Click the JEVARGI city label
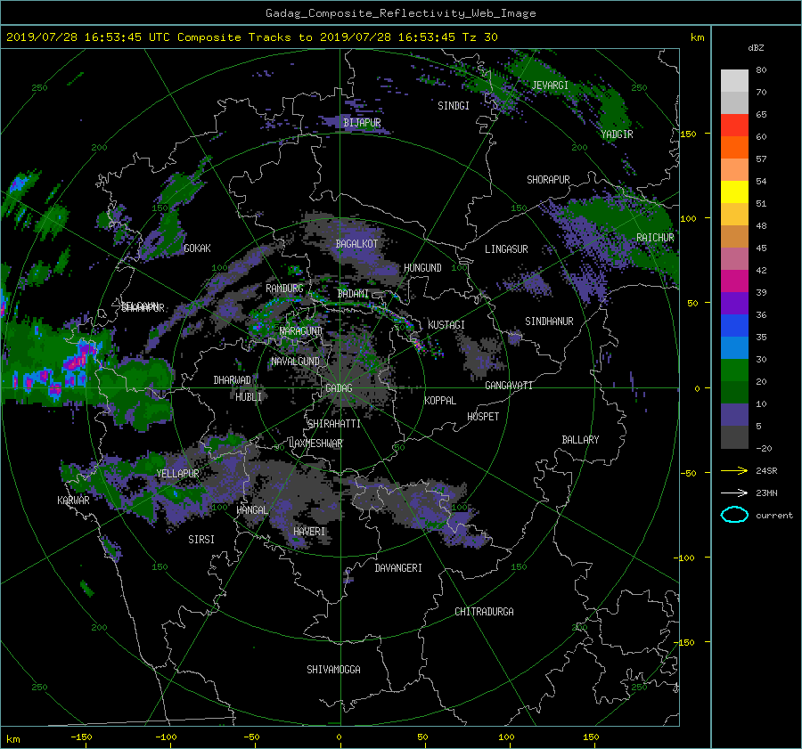Image resolution: width=802 pixels, height=749 pixels. pos(550,85)
